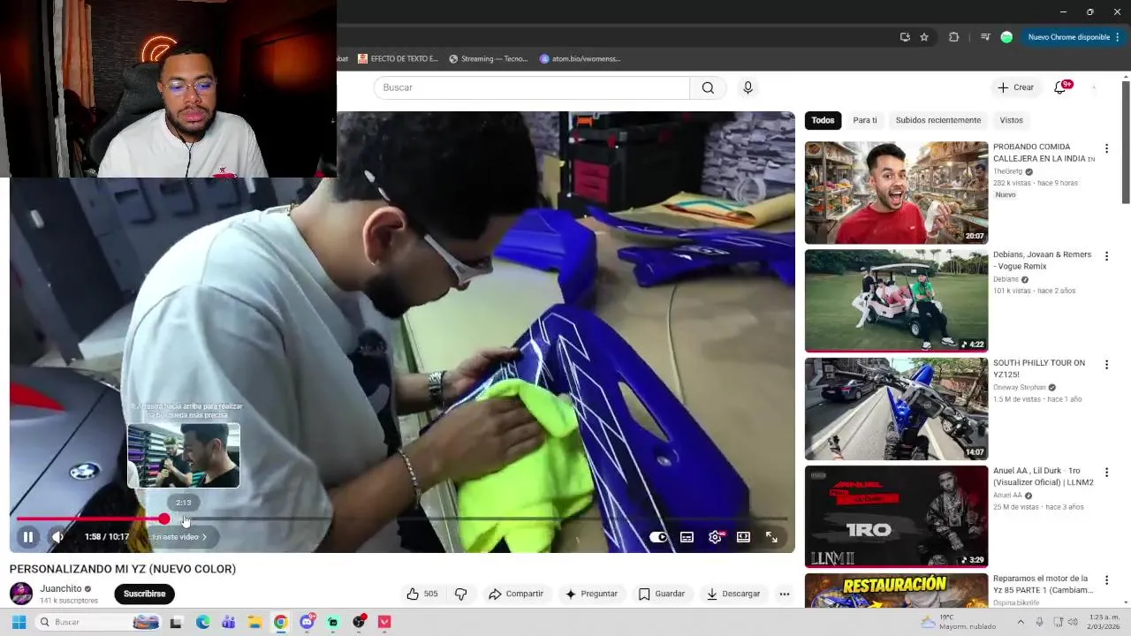This screenshot has width=1131, height=636.
Task: Open the Chrome profile avatar
Action: [x=1006, y=37]
